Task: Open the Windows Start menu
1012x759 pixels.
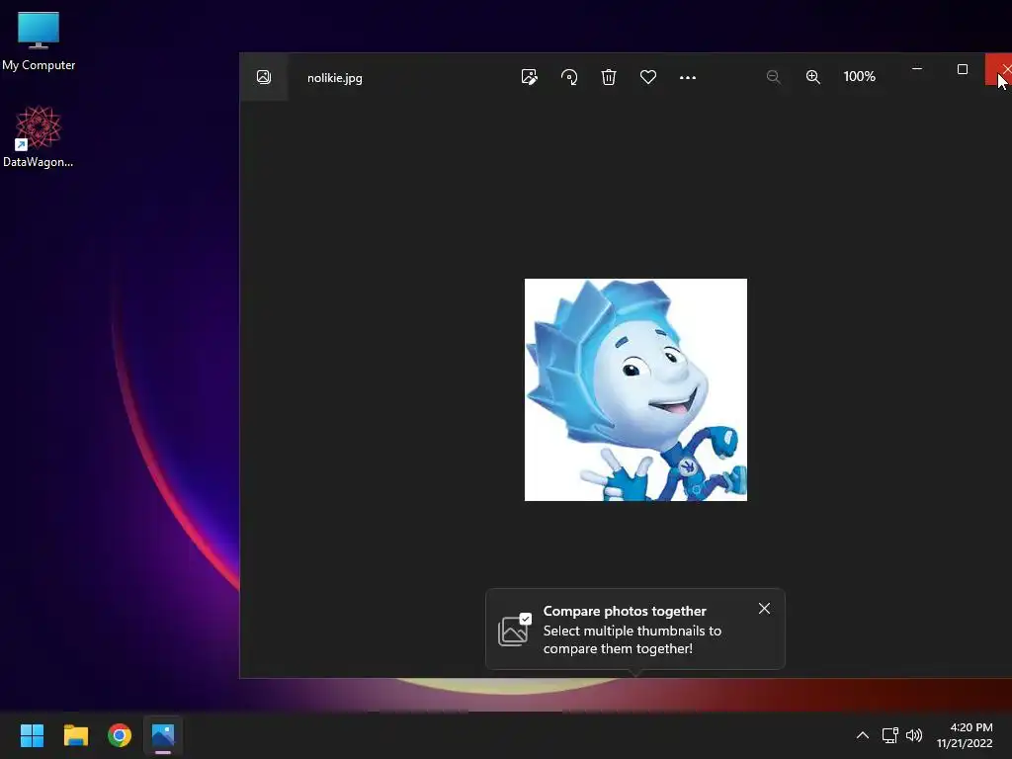Action: pos(32,735)
